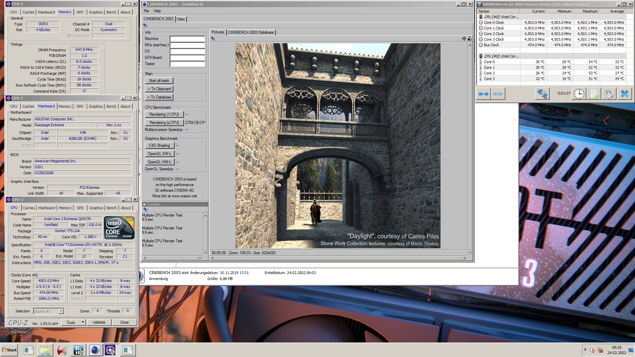Run OpenGL SW-L benchmark
Viewport: 635px width, 357px height.
tap(159, 154)
